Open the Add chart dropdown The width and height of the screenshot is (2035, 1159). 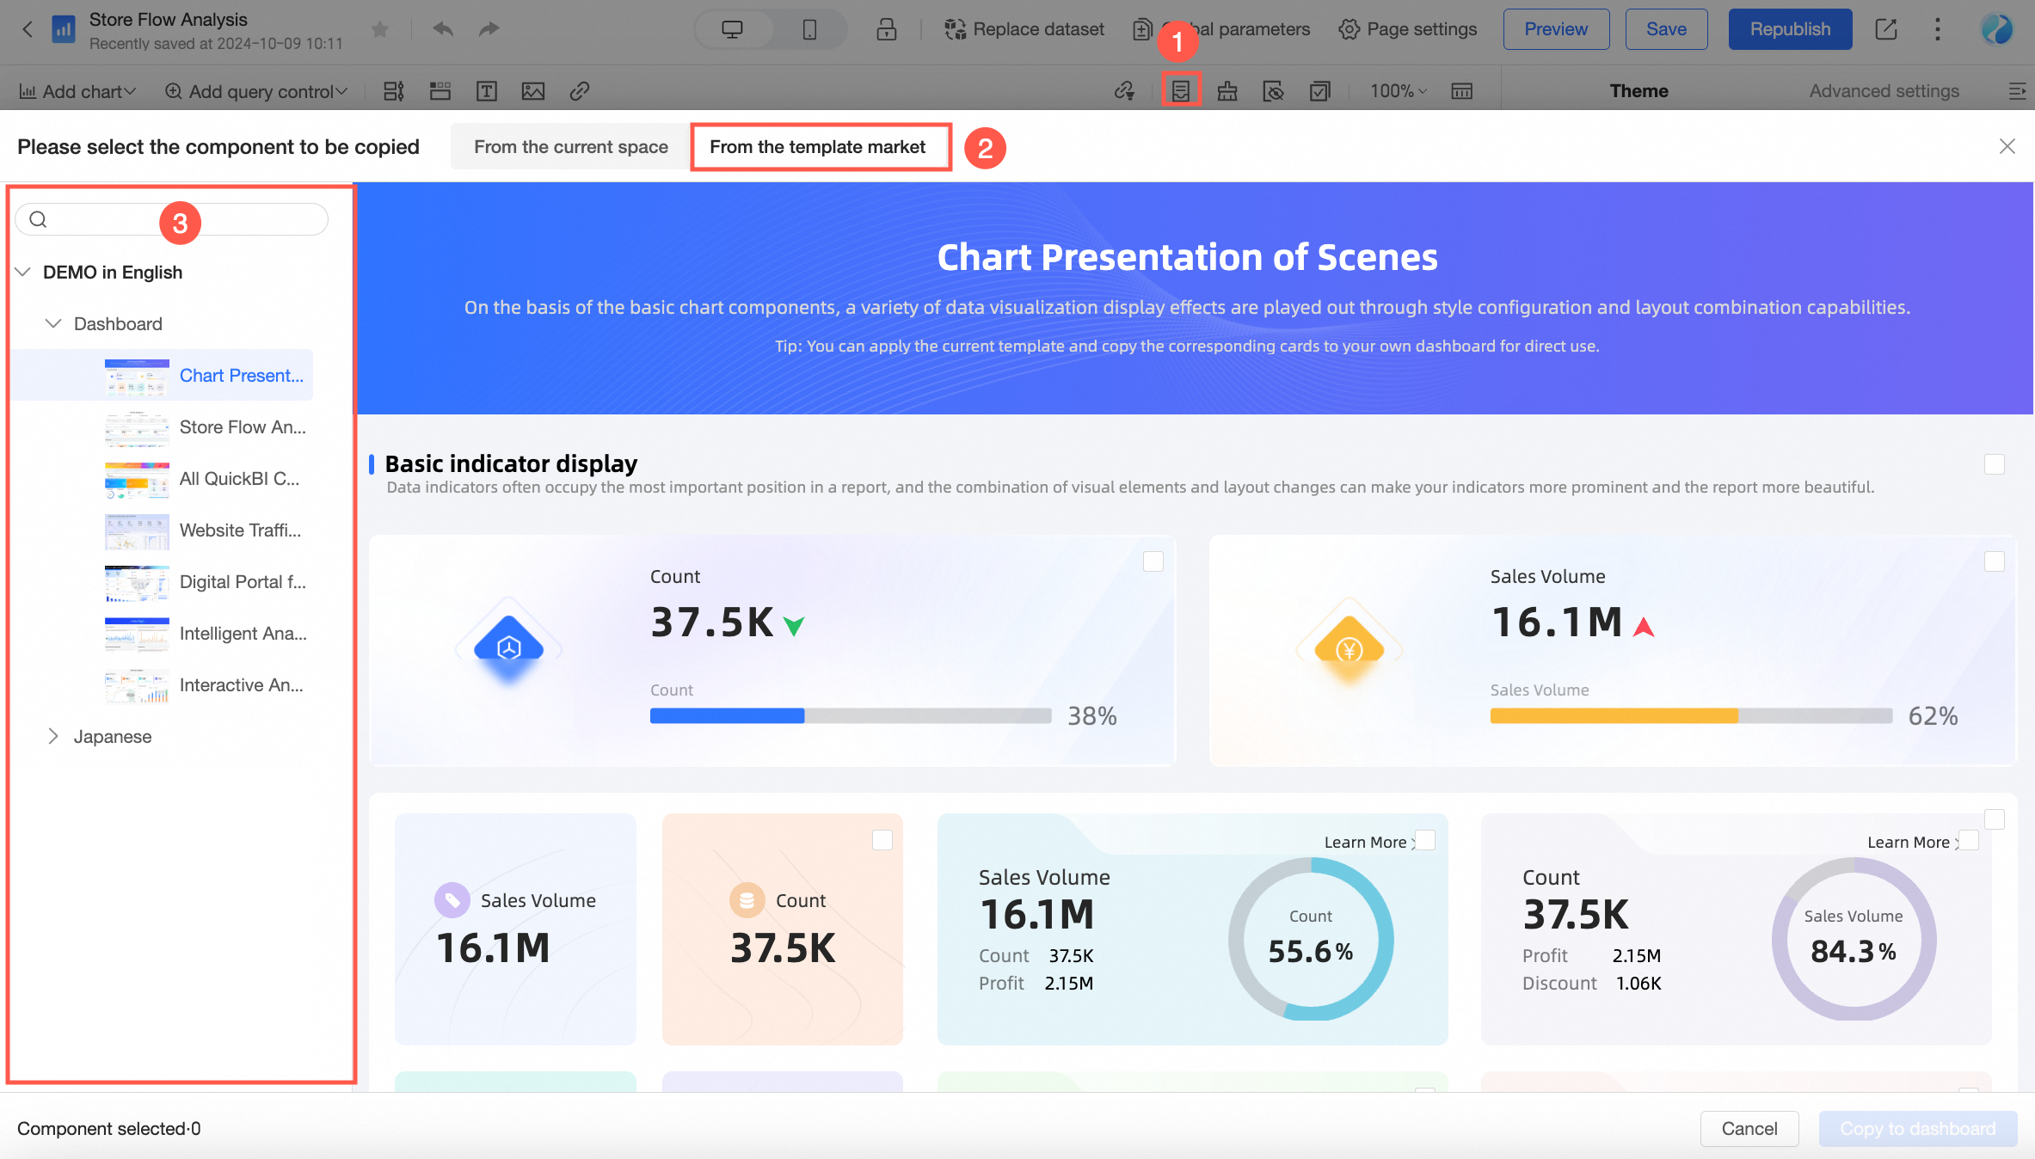[77, 91]
